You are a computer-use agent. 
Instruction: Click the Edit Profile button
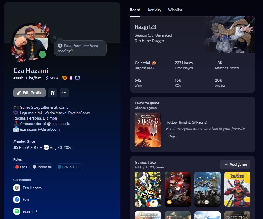(x=29, y=92)
